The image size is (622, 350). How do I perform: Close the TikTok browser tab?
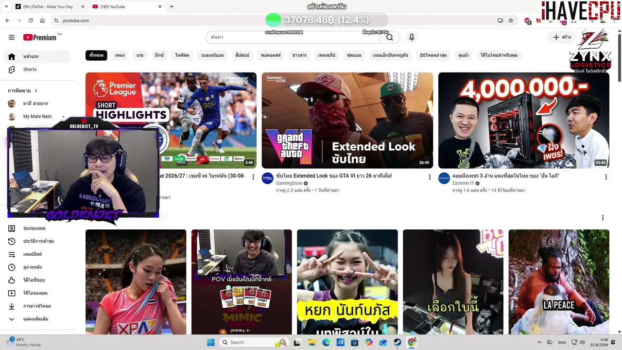[83, 7]
